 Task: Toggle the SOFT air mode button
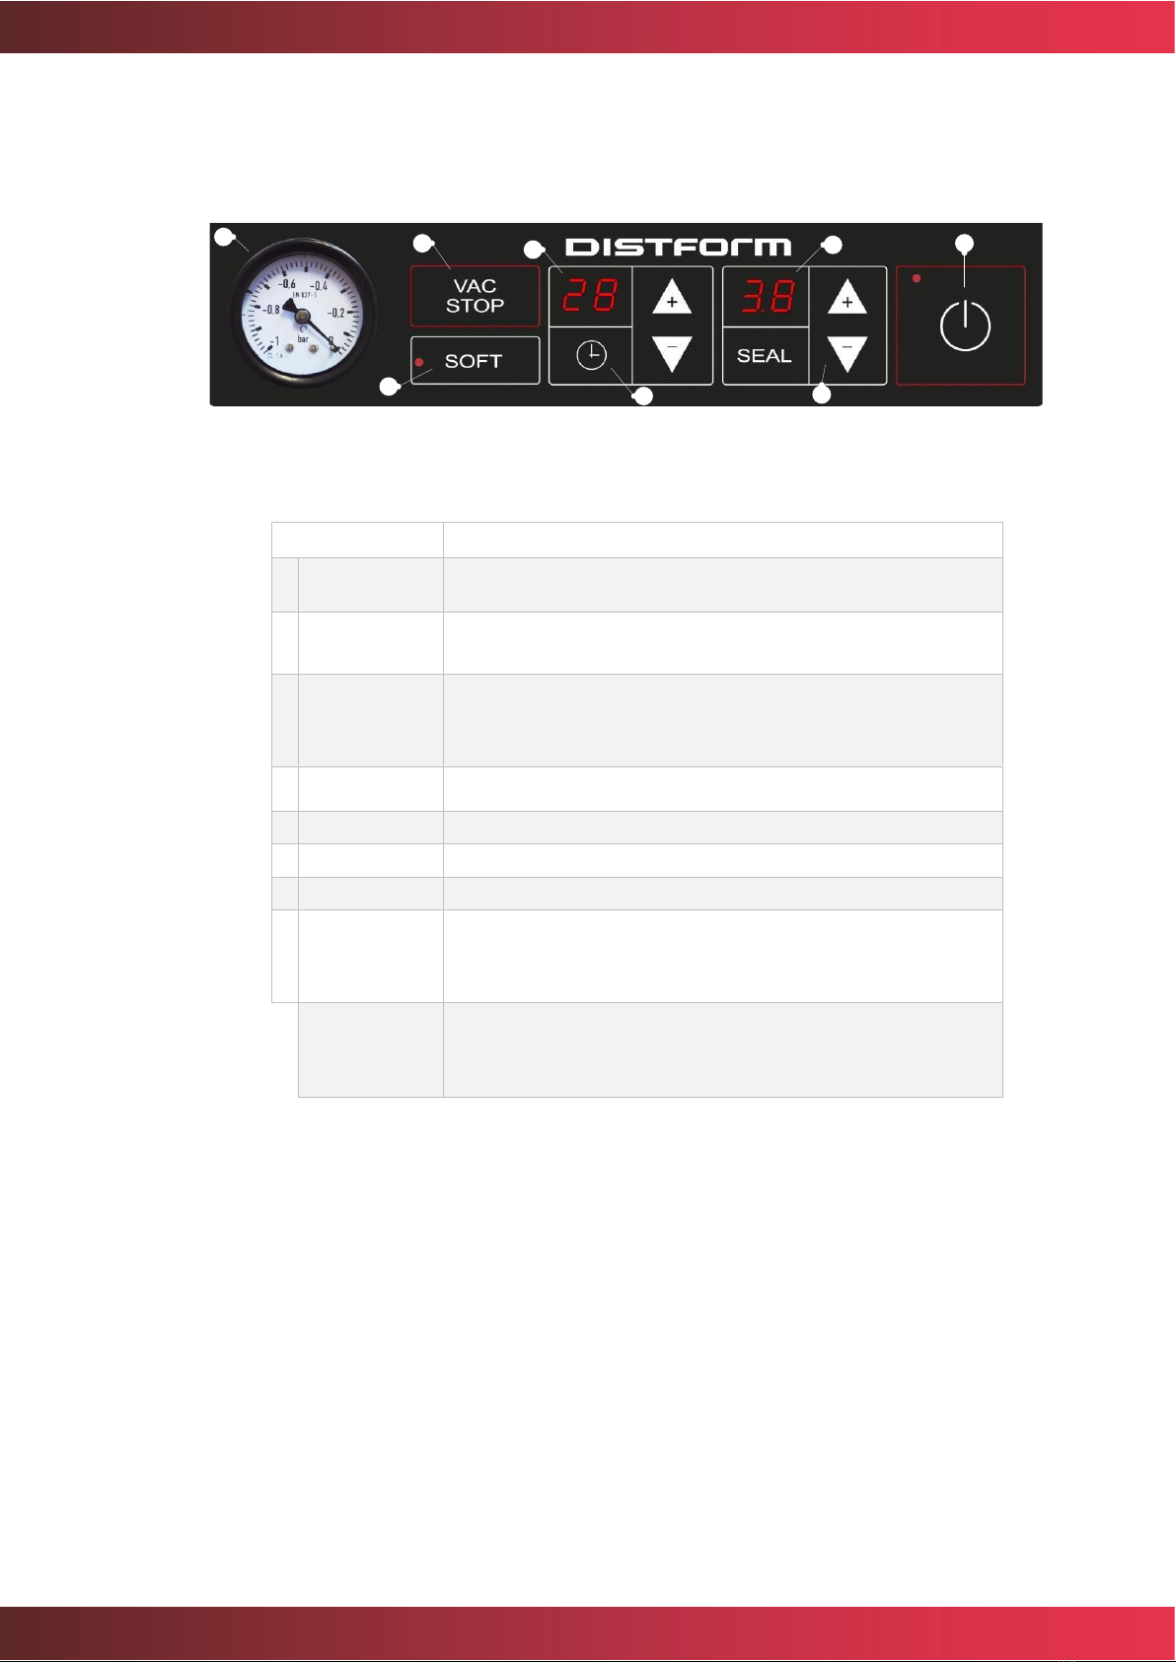coord(475,360)
